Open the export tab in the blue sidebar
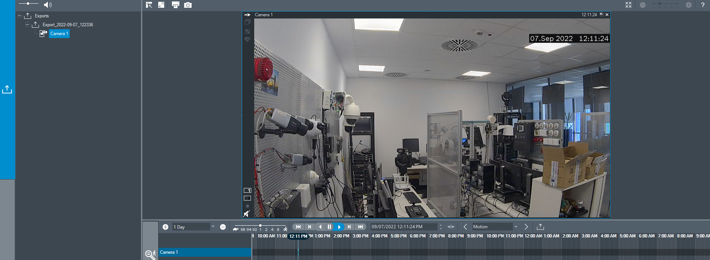710x260 pixels. [x=7, y=90]
